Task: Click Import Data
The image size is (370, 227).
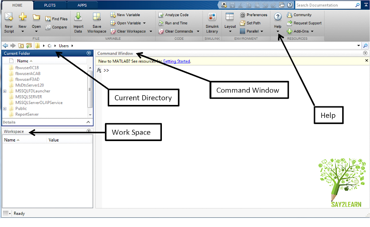Action: point(78,23)
